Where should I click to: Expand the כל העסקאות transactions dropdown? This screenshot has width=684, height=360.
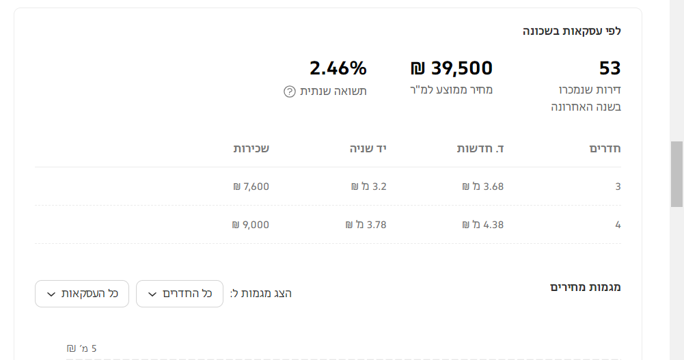(82, 294)
